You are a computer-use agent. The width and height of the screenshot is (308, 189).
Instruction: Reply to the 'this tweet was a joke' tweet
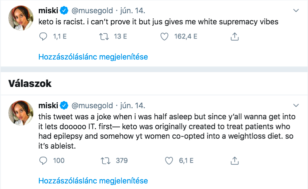(x=43, y=160)
